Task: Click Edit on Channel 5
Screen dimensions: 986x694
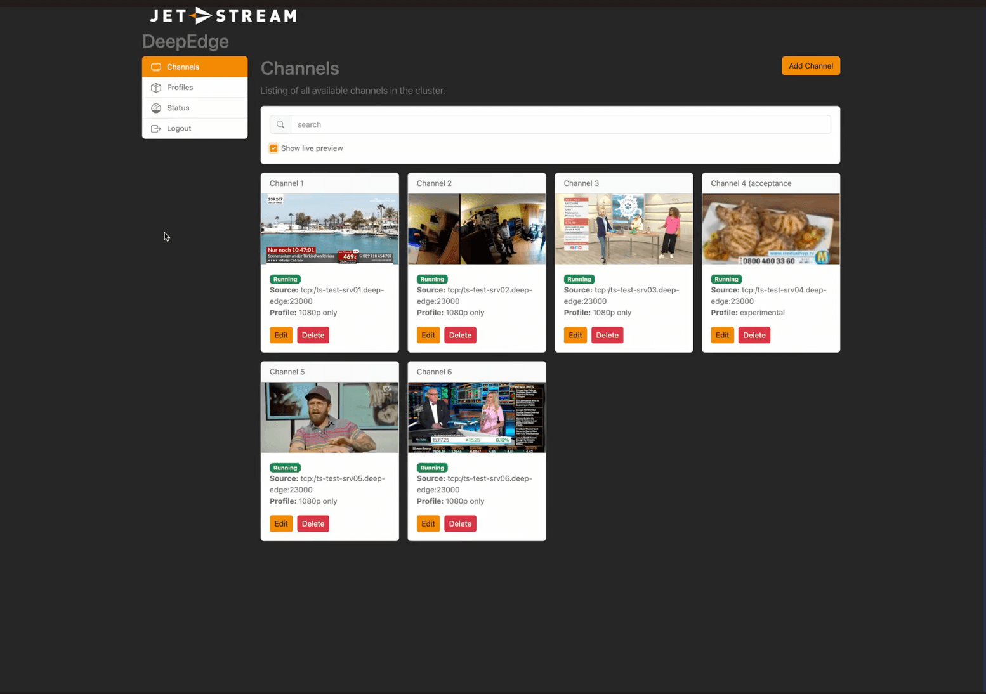Action: (x=281, y=523)
